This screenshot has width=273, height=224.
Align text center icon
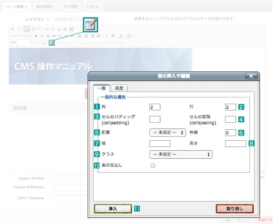coord(86,36)
